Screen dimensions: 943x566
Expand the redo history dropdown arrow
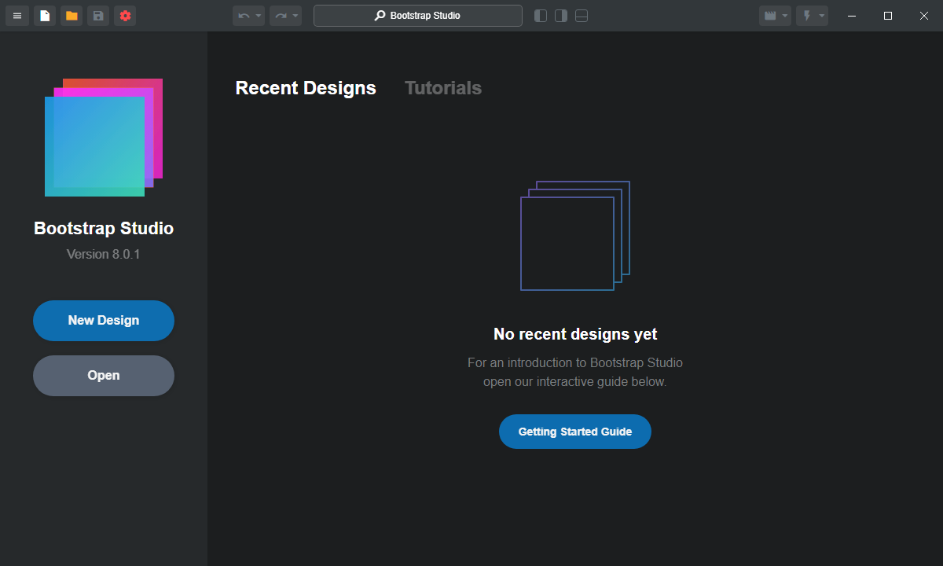click(295, 15)
